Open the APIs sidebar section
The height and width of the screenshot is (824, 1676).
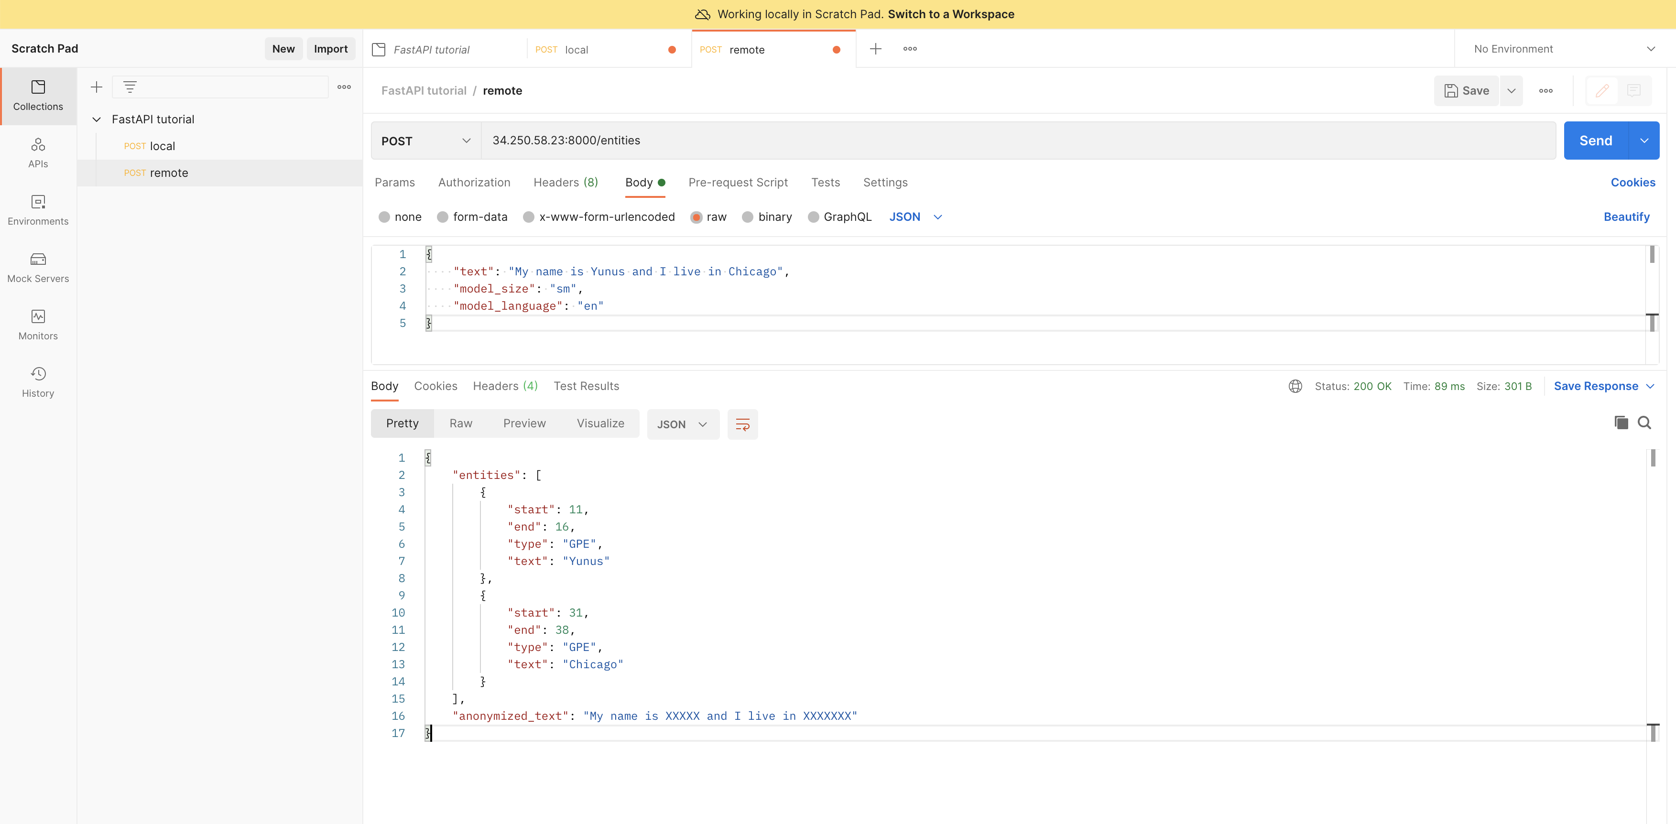coord(38,153)
